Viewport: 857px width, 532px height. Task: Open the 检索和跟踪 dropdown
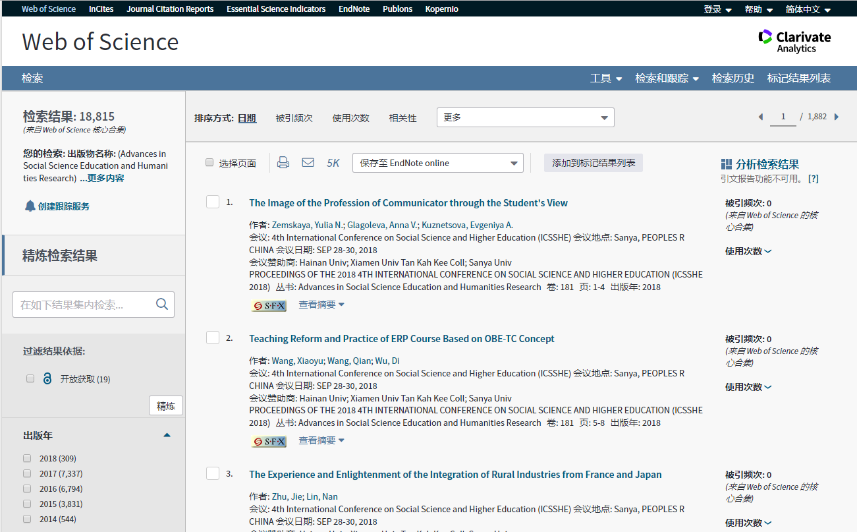667,78
